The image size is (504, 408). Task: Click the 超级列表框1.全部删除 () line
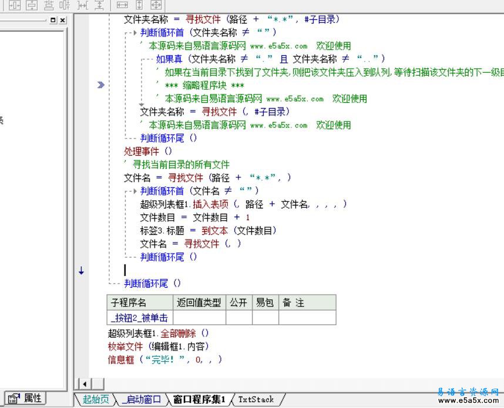tap(158, 333)
